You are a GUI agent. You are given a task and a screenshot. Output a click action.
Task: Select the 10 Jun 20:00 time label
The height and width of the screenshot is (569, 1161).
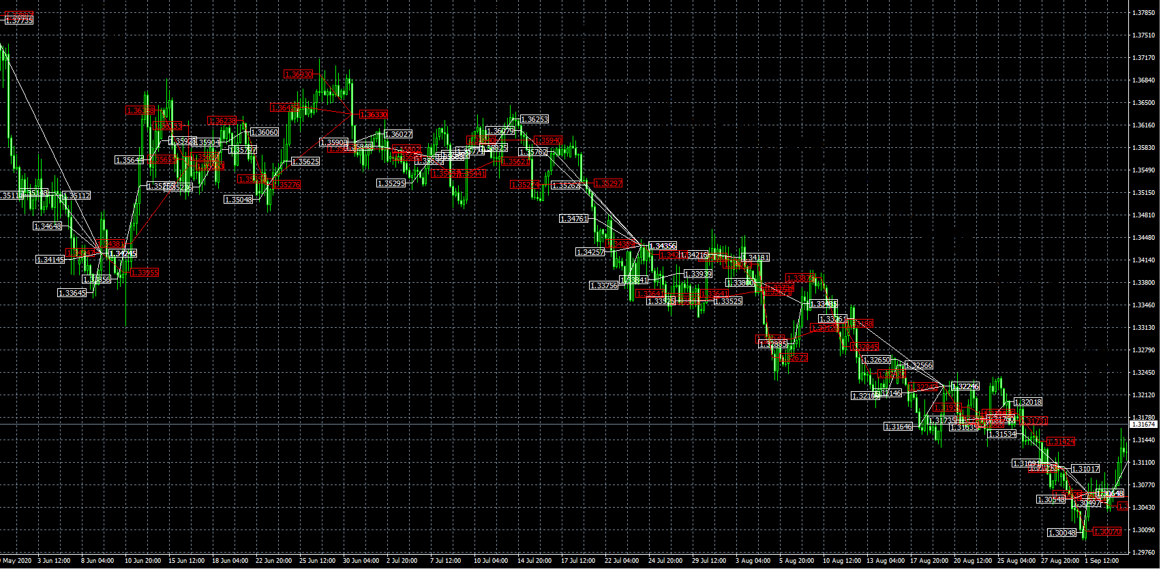pyautogui.click(x=143, y=561)
